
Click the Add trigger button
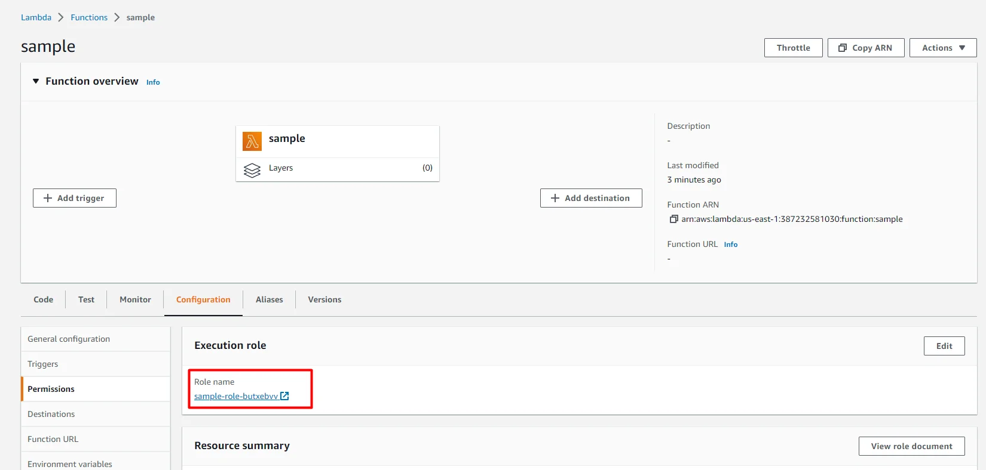coord(75,198)
